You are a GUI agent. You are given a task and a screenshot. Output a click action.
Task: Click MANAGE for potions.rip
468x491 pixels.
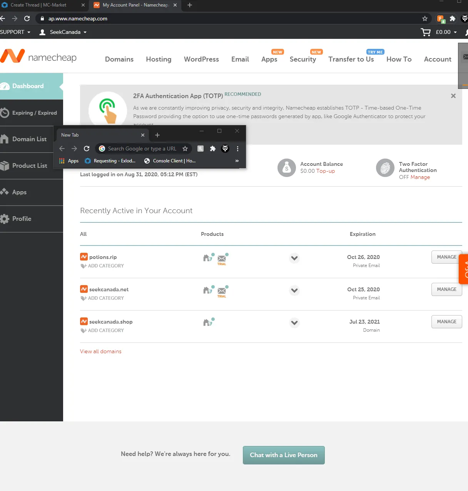(446, 257)
